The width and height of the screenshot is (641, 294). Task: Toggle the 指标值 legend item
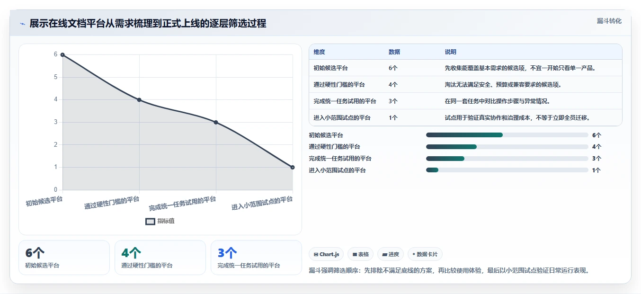(x=160, y=221)
